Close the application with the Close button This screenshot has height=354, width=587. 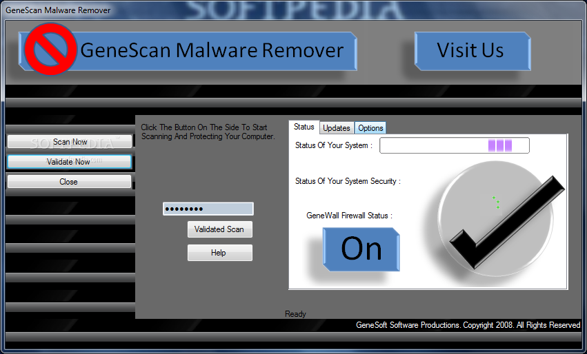pos(70,182)
